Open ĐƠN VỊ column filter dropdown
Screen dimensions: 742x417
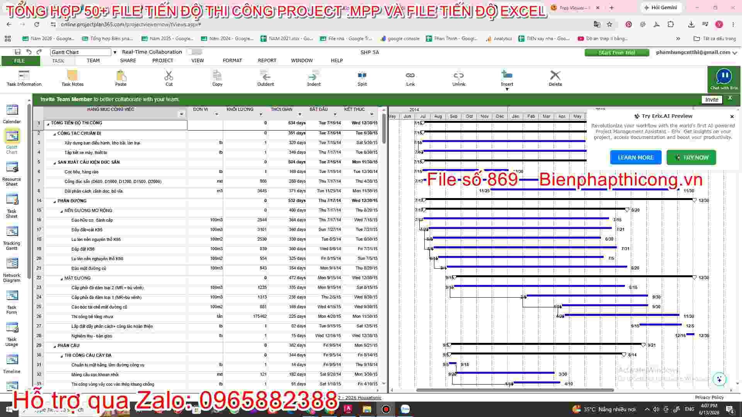tap(216, 114)
